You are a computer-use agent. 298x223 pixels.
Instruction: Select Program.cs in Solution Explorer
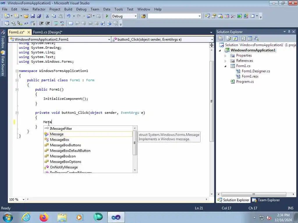point(245,82)
